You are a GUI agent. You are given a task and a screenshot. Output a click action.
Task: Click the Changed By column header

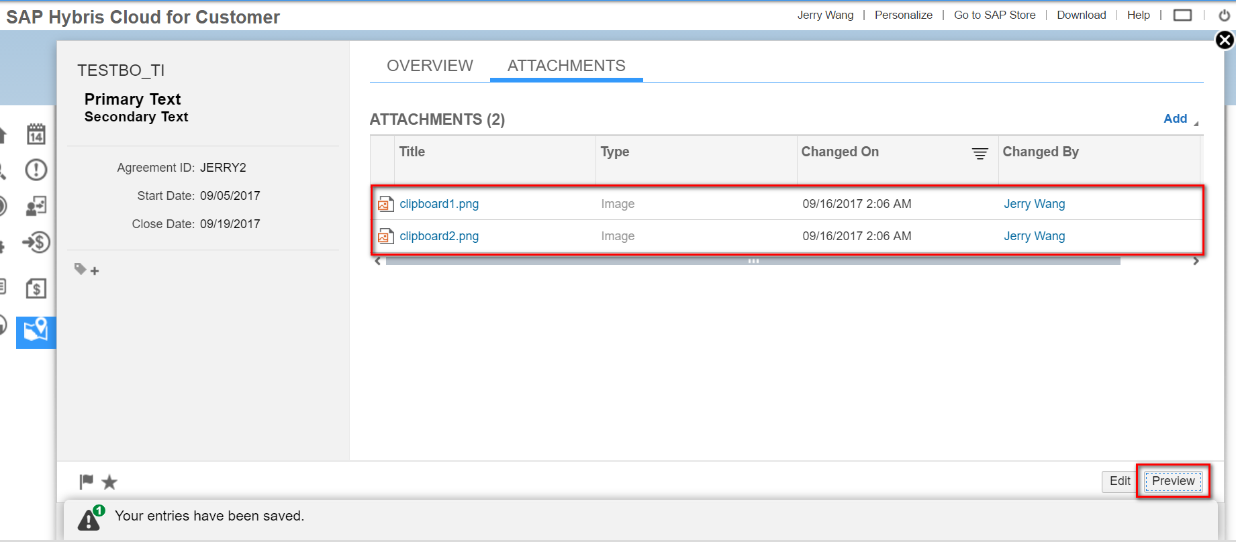pos(1040,152)
